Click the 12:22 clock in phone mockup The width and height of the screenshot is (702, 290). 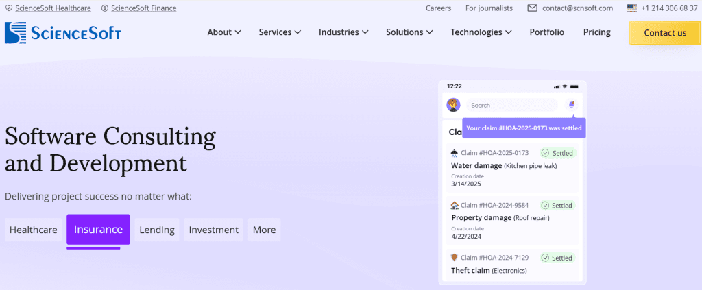[454, 86]
